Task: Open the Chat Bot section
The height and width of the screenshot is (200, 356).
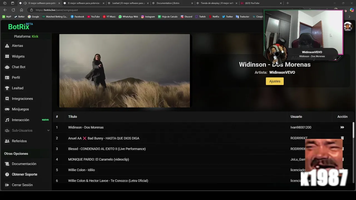Action: click(x=18, y=67)
